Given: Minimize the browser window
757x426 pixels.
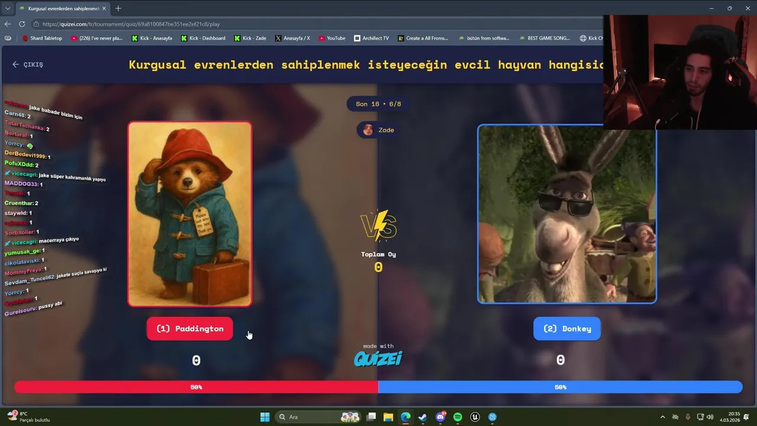Looking at the screenshot, I should [711, 8].
